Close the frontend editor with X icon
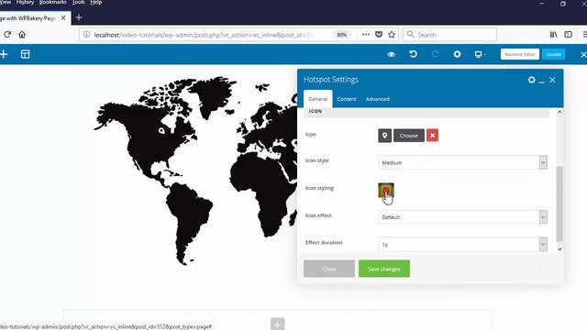The image size is (587, 330). (x=583, y=55)
